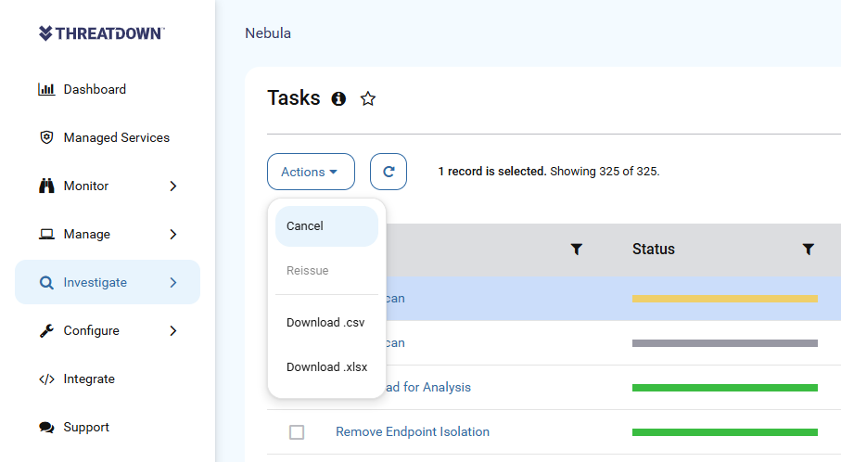Viewport: 841px width, 462px height.
Task: Filter the Status column
Action: pyautogui.click(x=809, y=249)
